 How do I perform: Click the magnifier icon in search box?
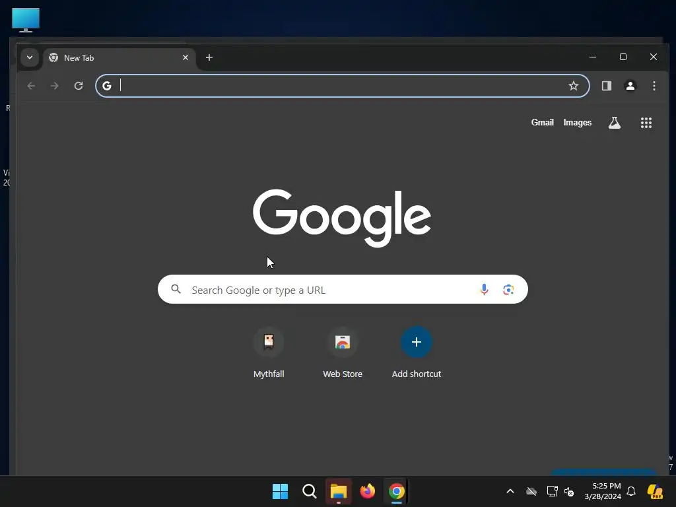[176, 289]
